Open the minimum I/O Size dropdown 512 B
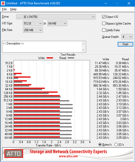The image size is (135, 162). tap(33, 24)
